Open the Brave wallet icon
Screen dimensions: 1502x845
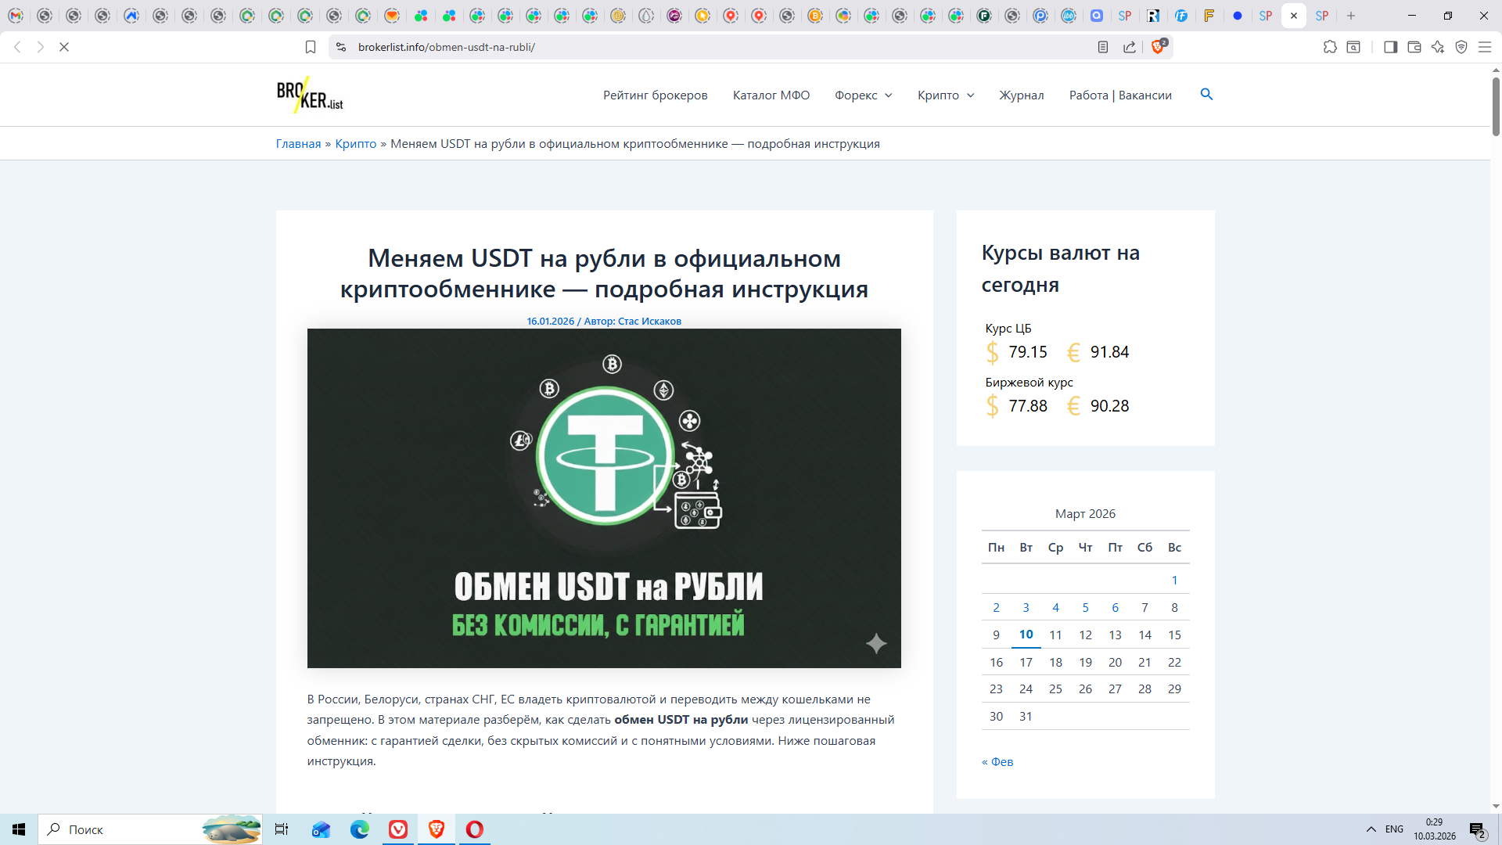(1414, 47)
